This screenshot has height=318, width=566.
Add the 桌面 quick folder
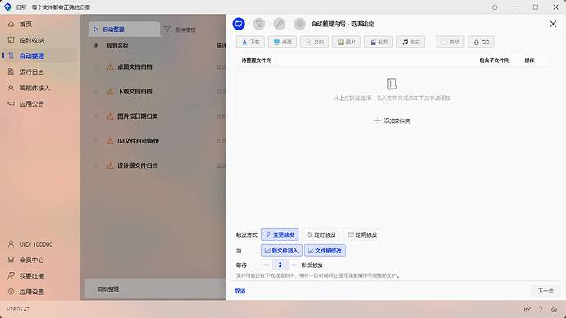tap(283, 42)
